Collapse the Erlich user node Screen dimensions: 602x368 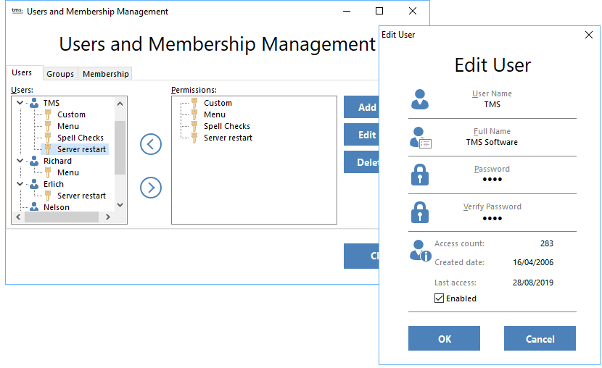point(19,184)
